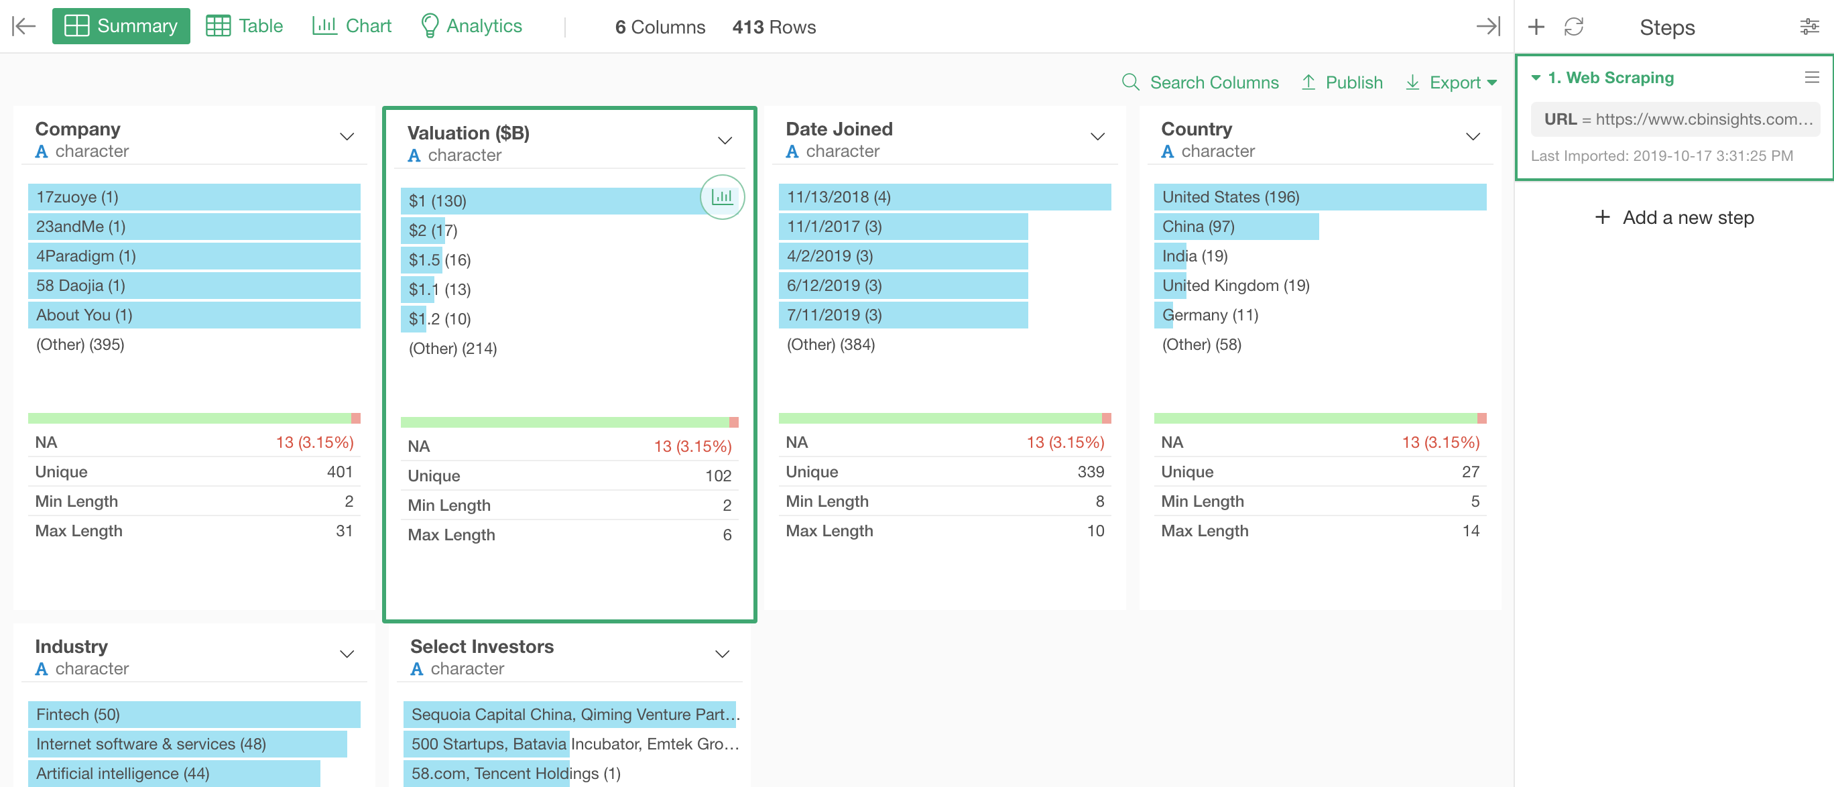The image size is (1834, 787).
Task: Collapse the Web Scraping step triangle
Action: (1536, 77)
